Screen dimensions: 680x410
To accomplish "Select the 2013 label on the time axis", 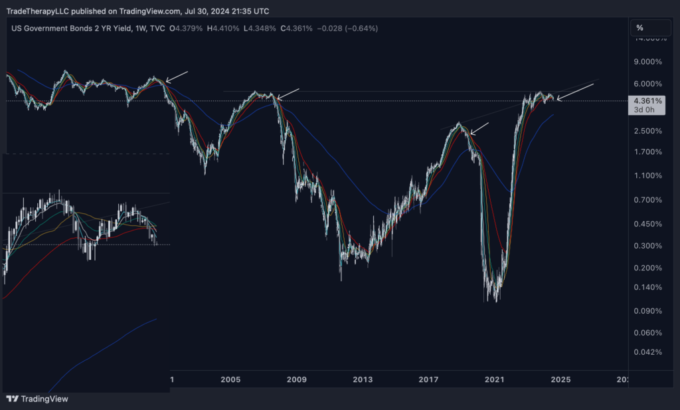I will pos(363,380).
